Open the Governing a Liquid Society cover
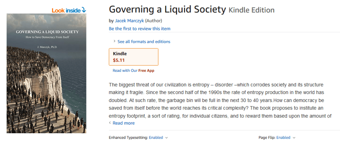The width and height of the screenshot is (340, 144). pos(46,73)
